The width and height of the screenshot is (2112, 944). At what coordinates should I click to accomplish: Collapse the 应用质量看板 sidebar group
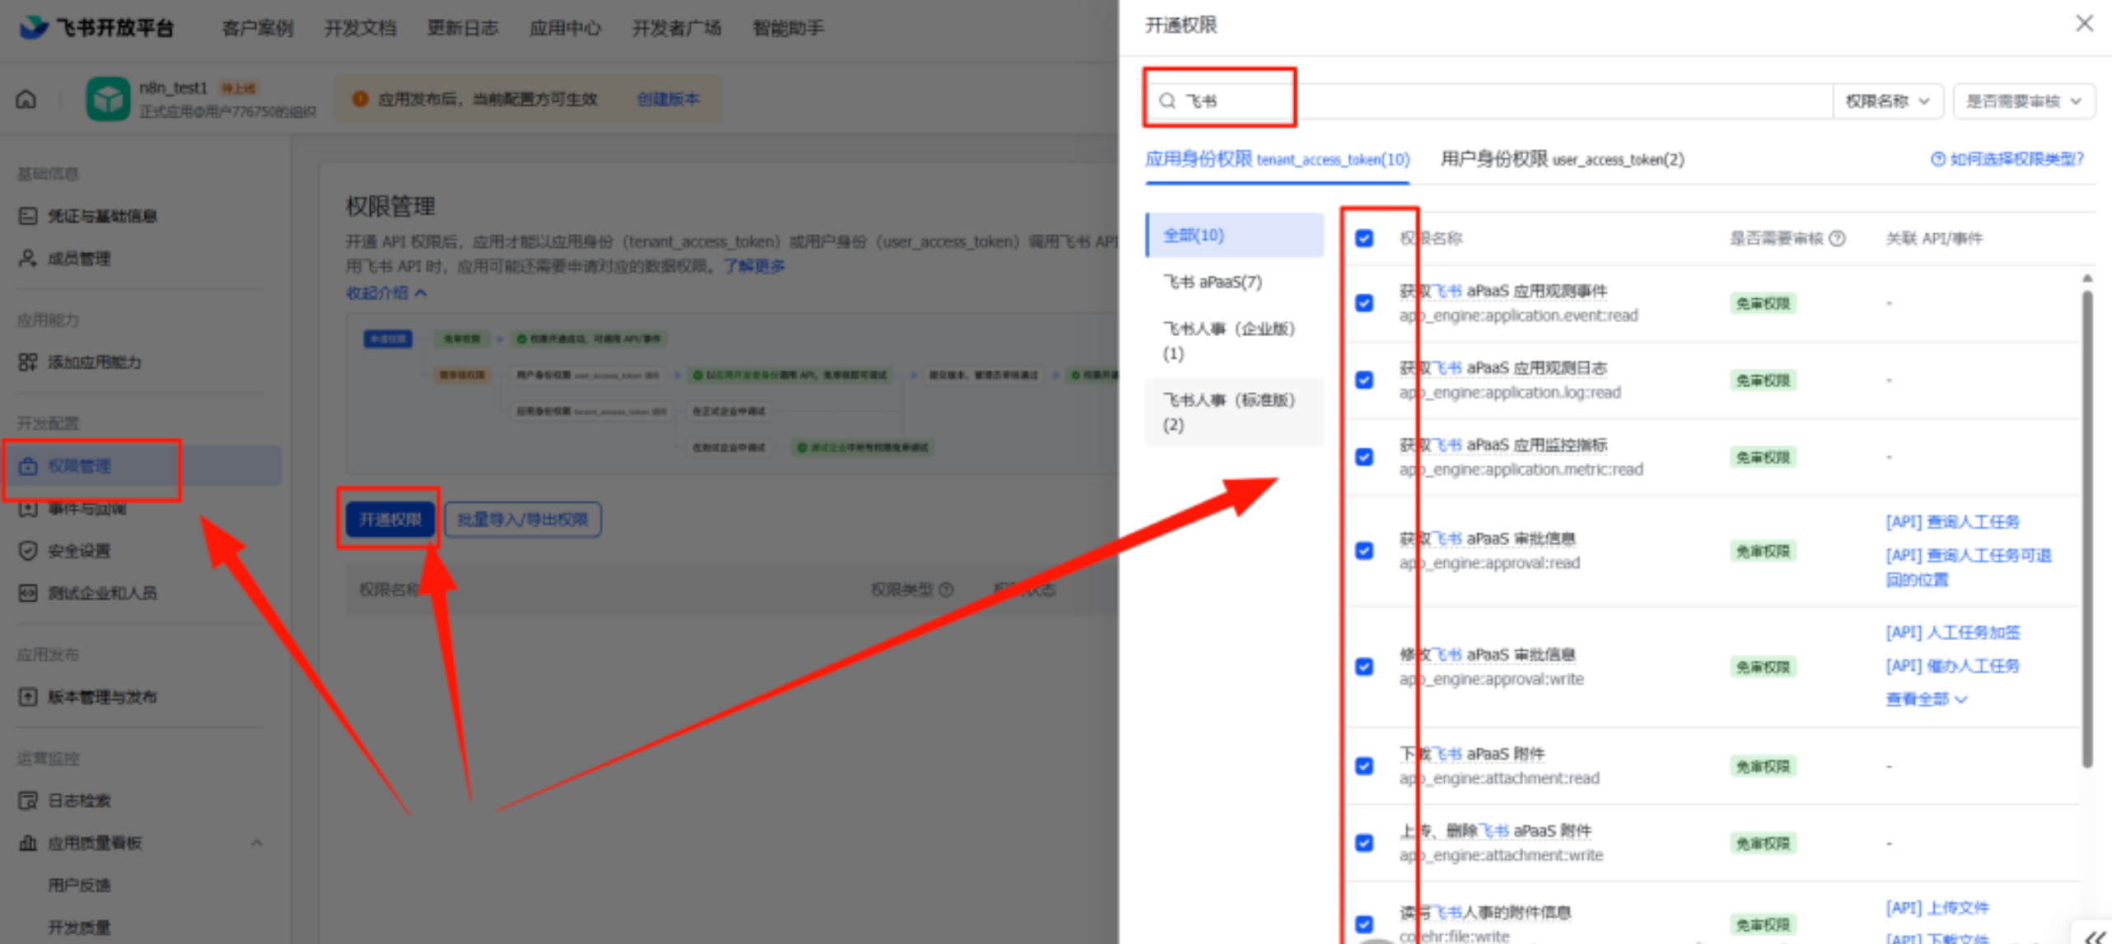(x=256, y=843)
